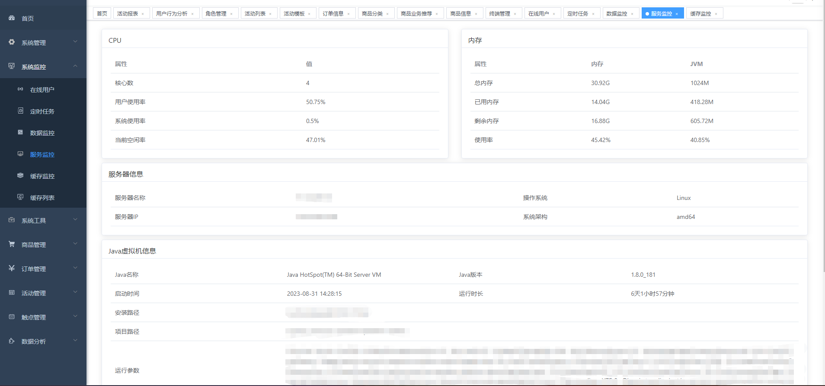Click the 缓存列表 icon in sidebar
Screen dimensions: 825x386
click(x=20, y=197)
